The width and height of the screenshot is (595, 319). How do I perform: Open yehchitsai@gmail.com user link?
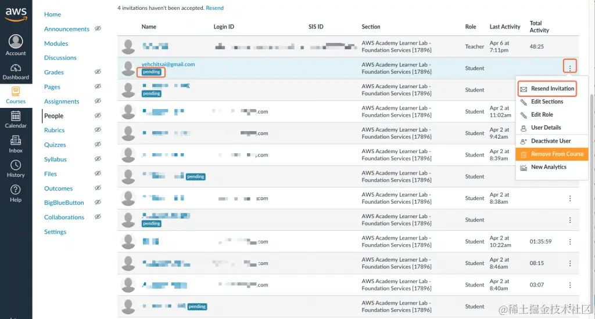168,64
